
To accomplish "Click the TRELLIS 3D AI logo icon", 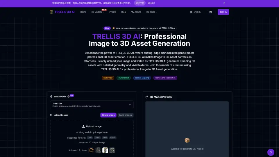I will pos(51,12).
